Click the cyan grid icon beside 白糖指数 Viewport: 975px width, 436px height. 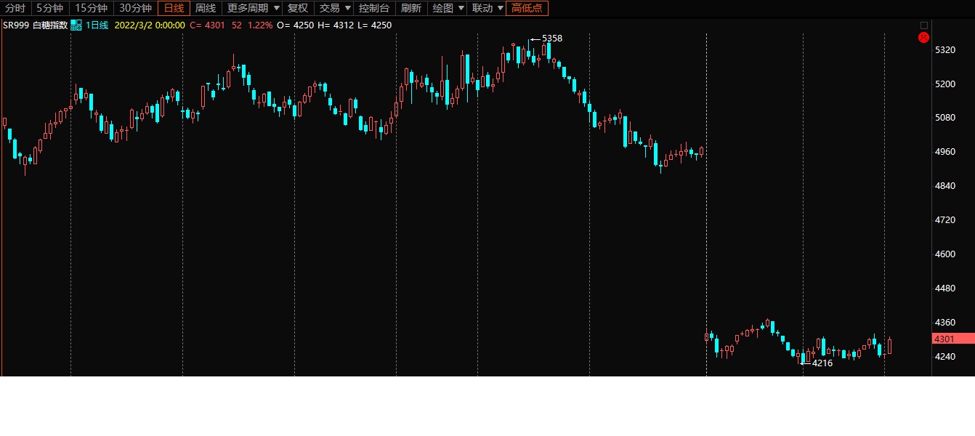(76, 25)
